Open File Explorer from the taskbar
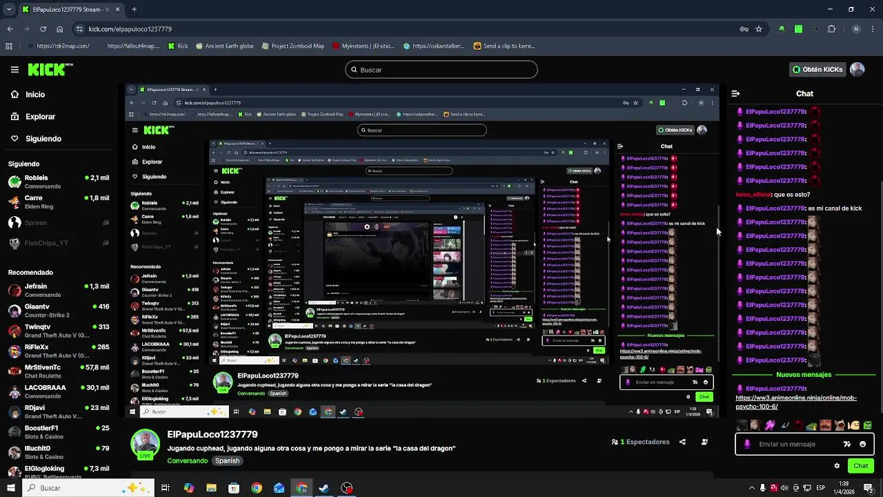The height and width of the screenshot is (497, 883). pyautogui.click(x=211, y=488)
